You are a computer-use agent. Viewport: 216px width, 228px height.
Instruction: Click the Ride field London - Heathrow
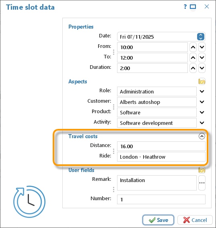pyautogui.click(x=161, y=157)
